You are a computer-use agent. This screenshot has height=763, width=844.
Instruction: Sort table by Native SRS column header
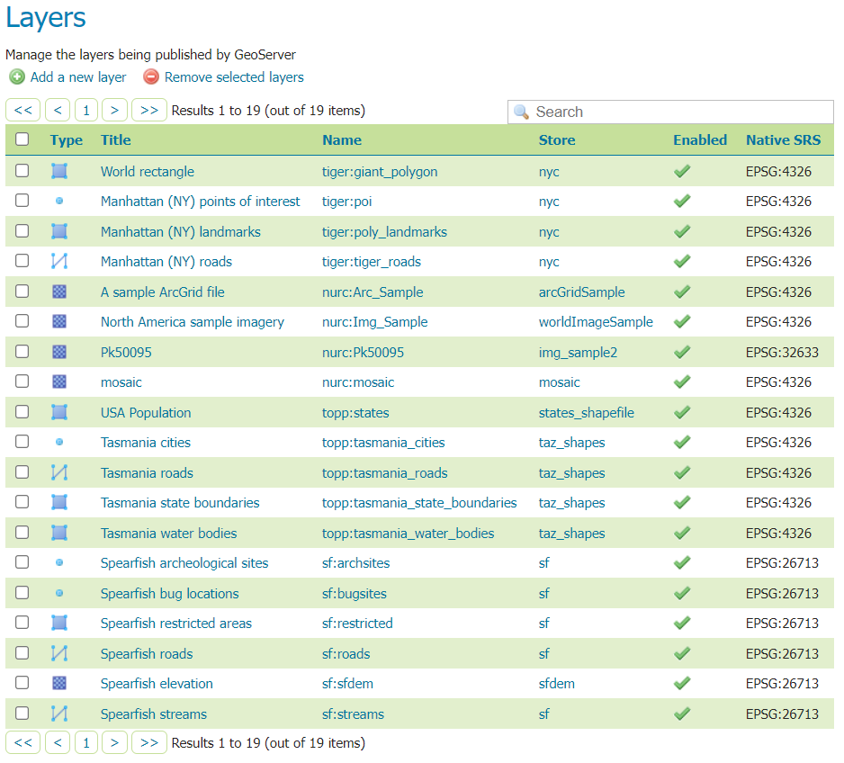(783, 139)
